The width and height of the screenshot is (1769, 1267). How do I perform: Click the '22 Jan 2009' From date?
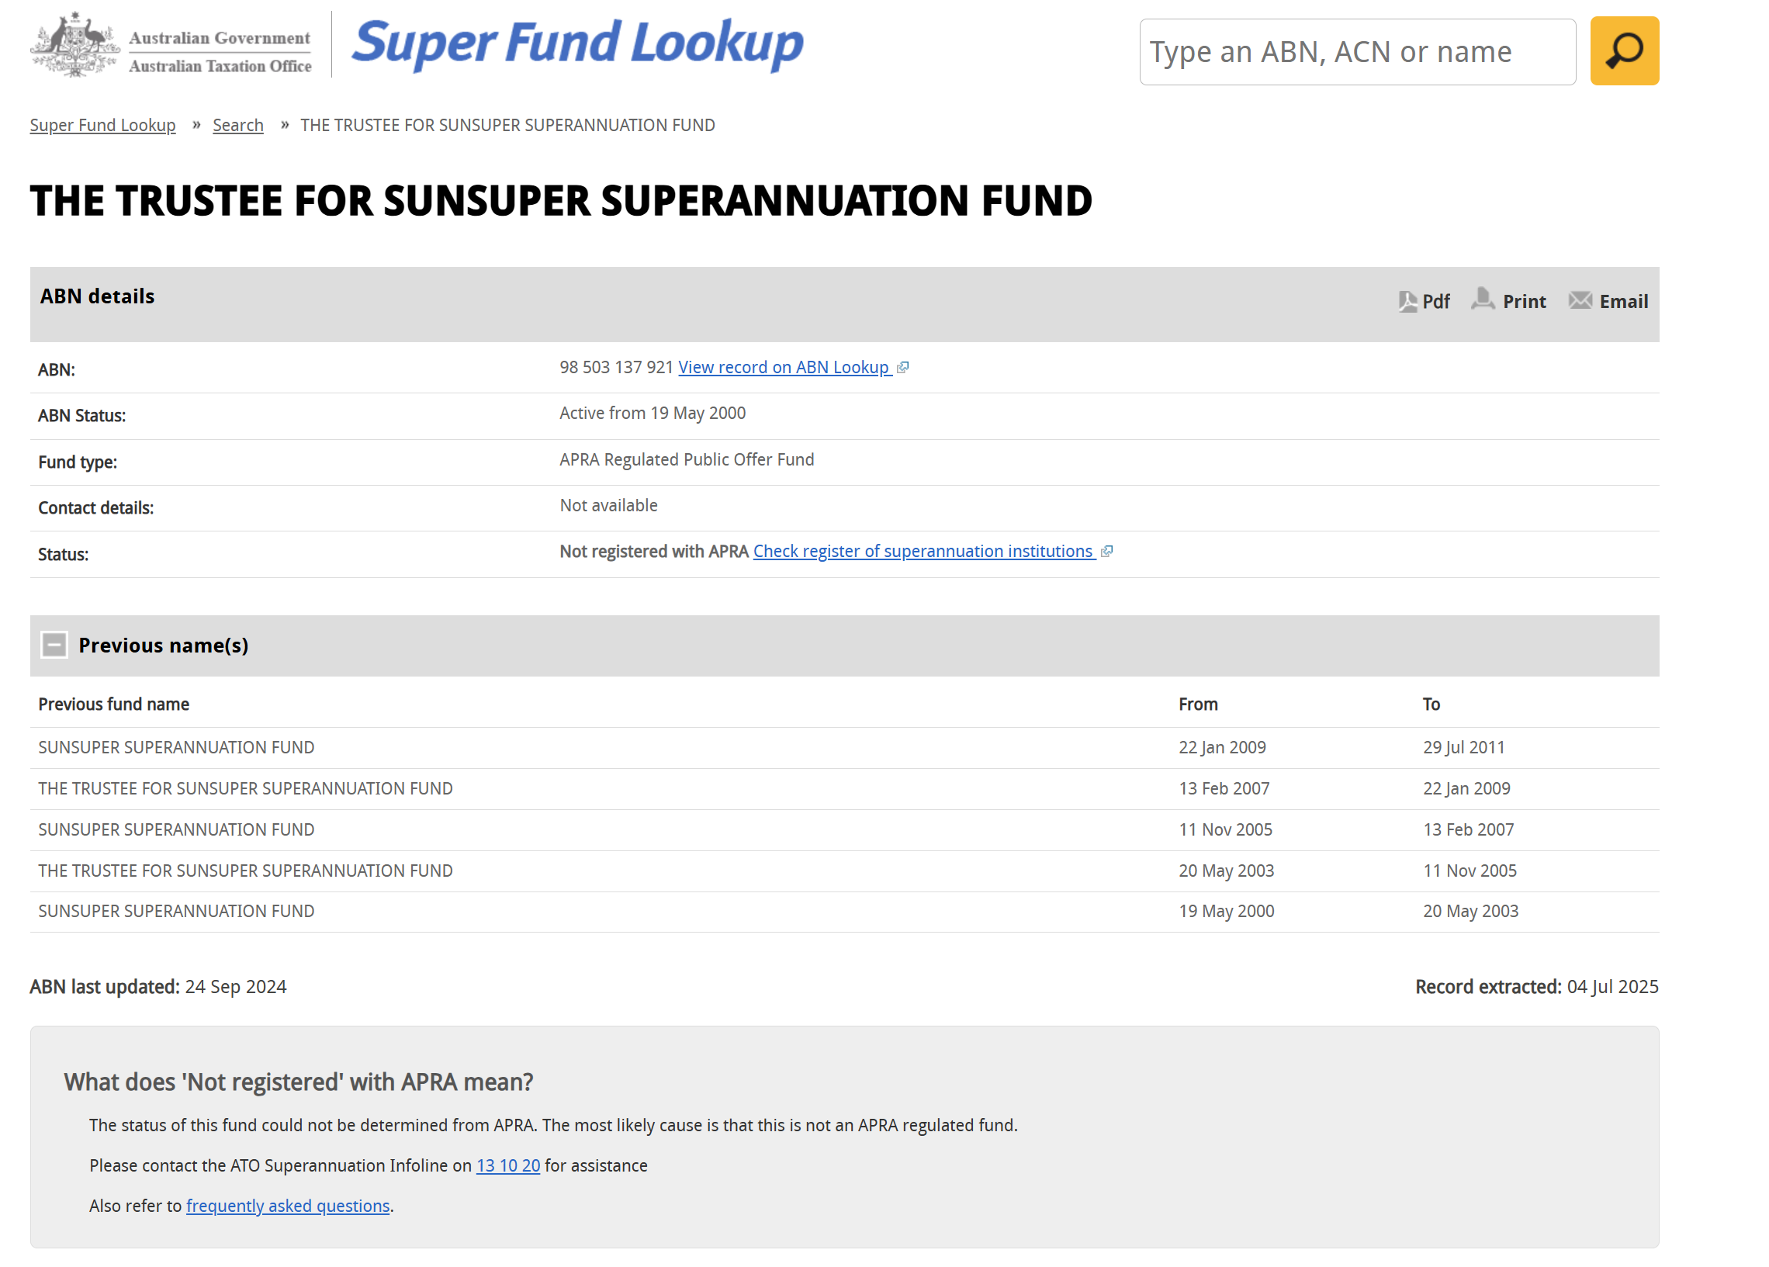point(1222,747)
